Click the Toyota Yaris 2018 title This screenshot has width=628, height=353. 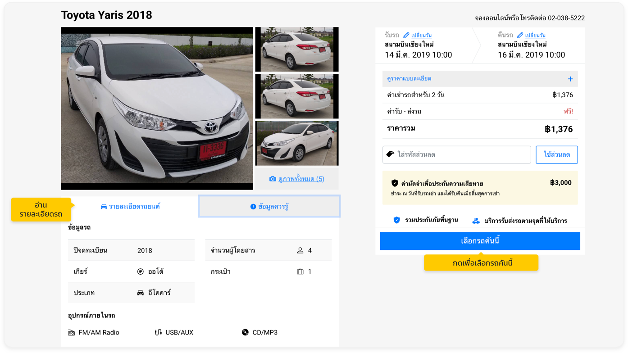[x=107, y=15]
